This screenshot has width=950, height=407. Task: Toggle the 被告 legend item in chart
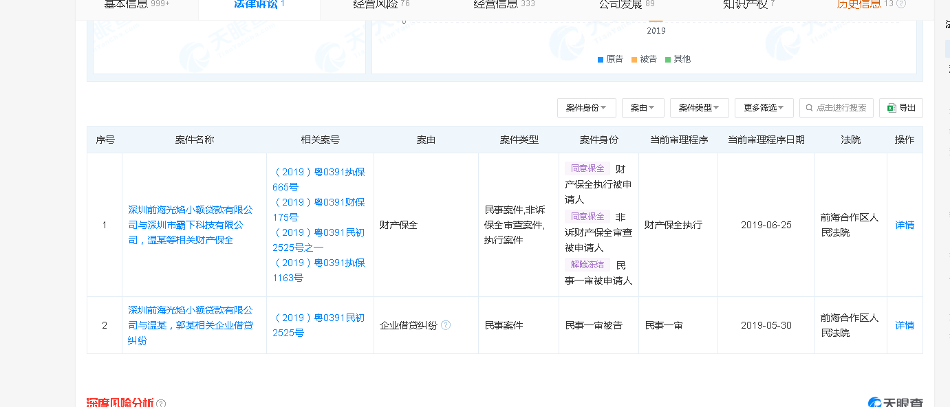coord(644,59)
